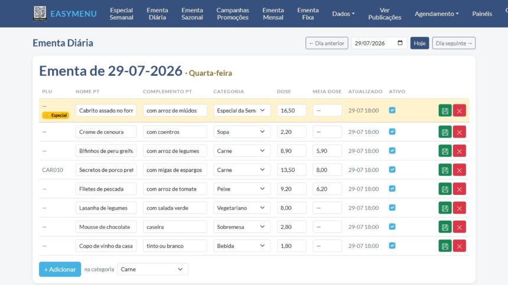
Task: Jump to Hoje
Action: pos(419,43)
